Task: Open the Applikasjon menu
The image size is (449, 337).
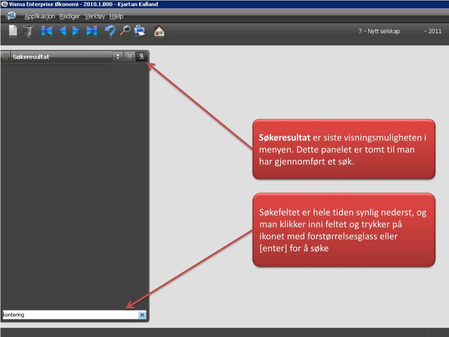Action: click(x=39, y=16)
